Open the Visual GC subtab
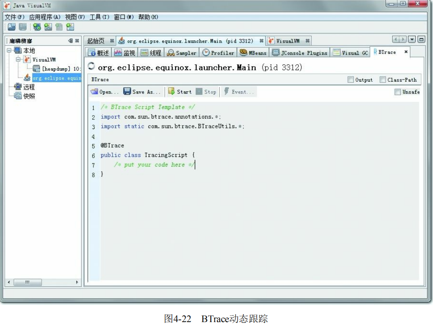This screenshot has height=326, width=433. (x=351, y=53)
